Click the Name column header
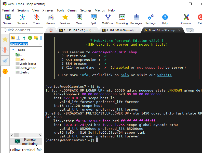202x153 pixels. click(x=21, y=50)
